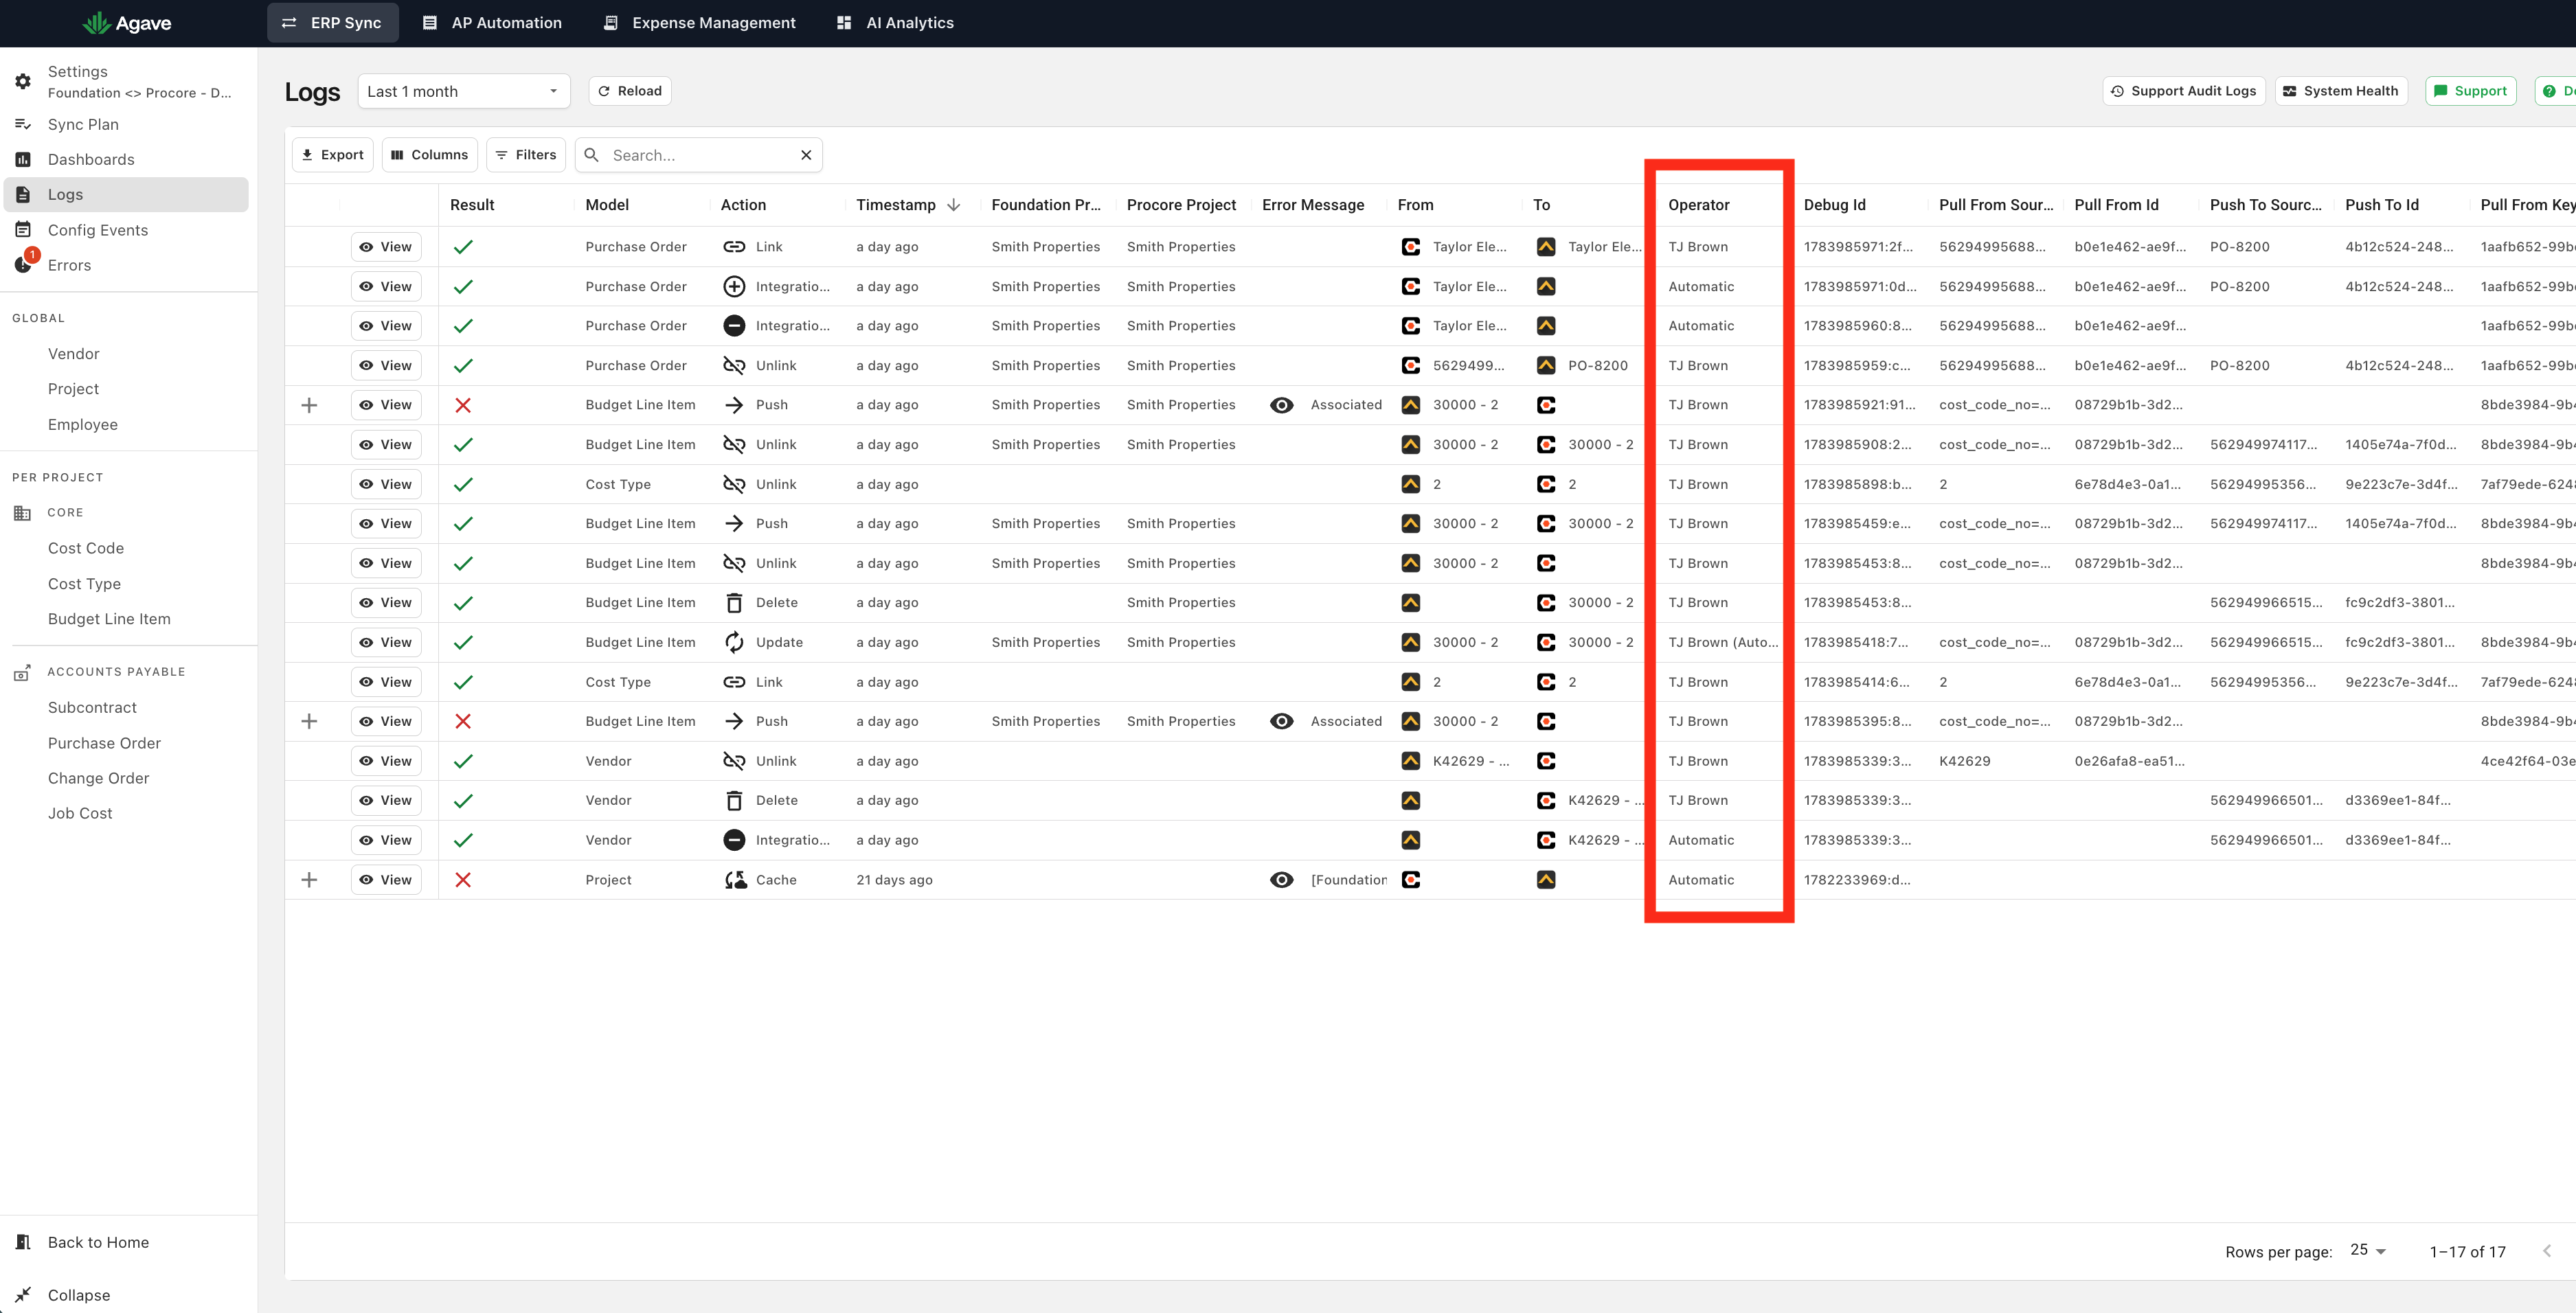Clear the search field with X icon
The height and width of the screenshot is (1313, 2576).
pos(806,155)
